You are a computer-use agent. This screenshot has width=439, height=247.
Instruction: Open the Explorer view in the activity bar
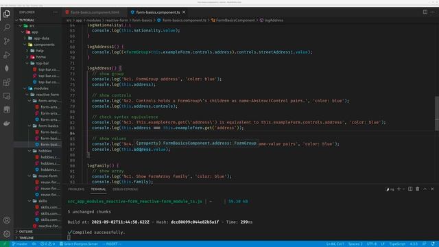(7, 14)
